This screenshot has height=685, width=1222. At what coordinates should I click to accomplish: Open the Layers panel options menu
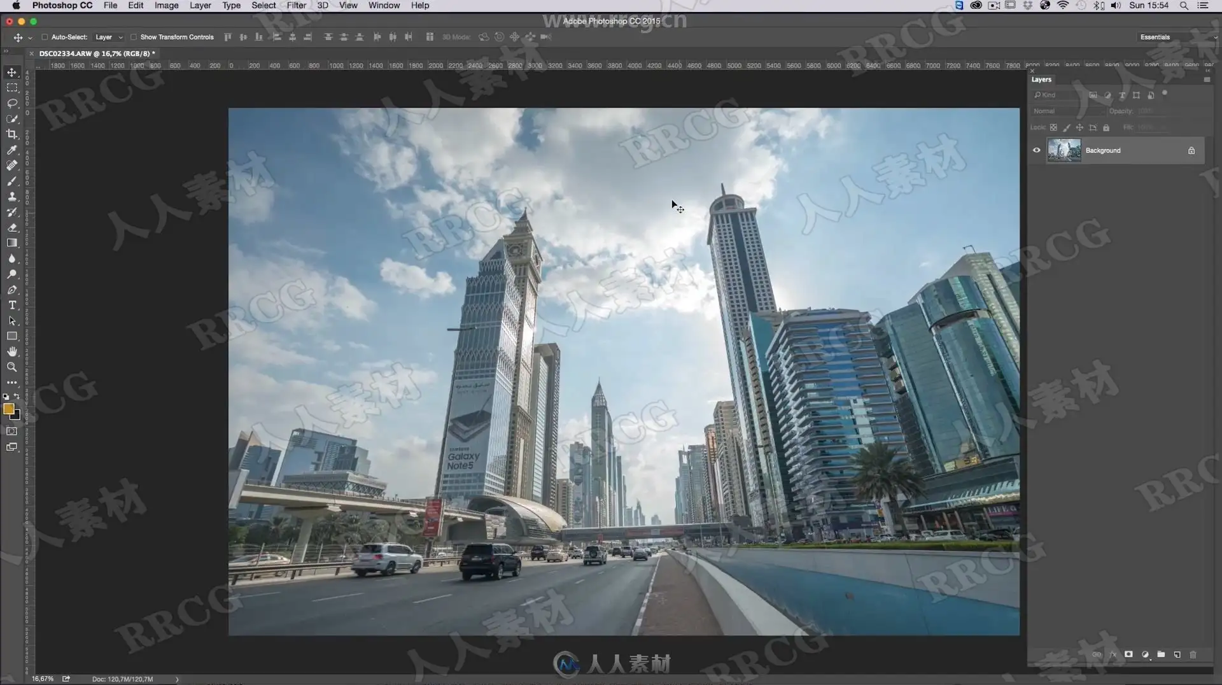[1207, 80]
